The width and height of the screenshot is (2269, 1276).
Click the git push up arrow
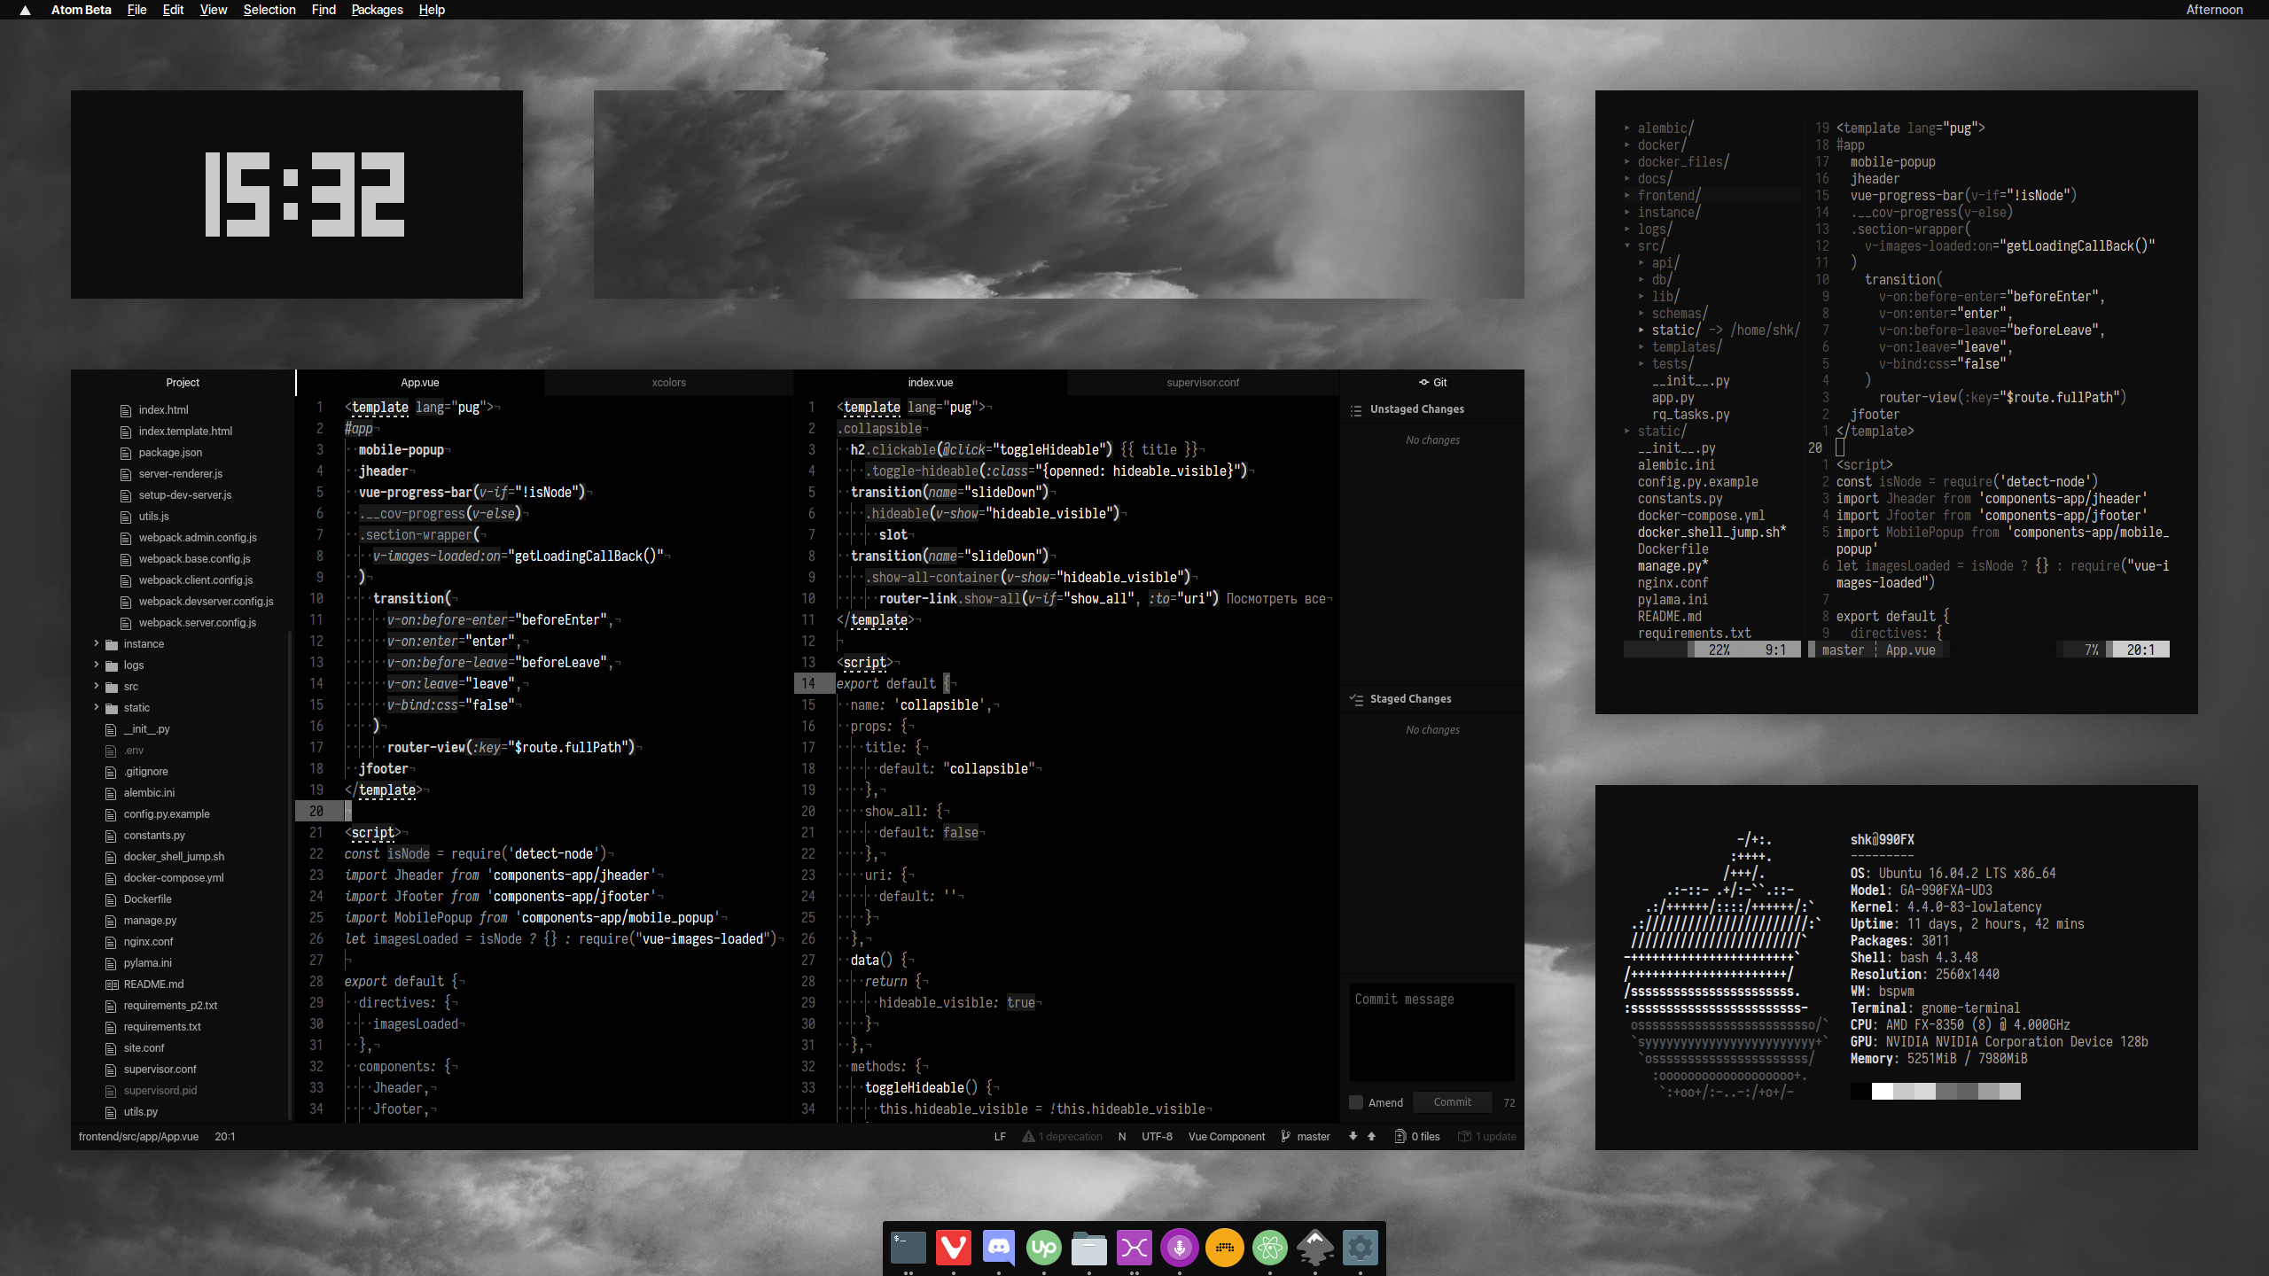(x=1371, y=1136)
